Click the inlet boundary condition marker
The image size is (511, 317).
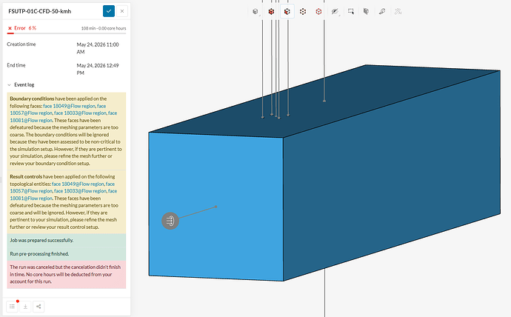coord(170,221)
